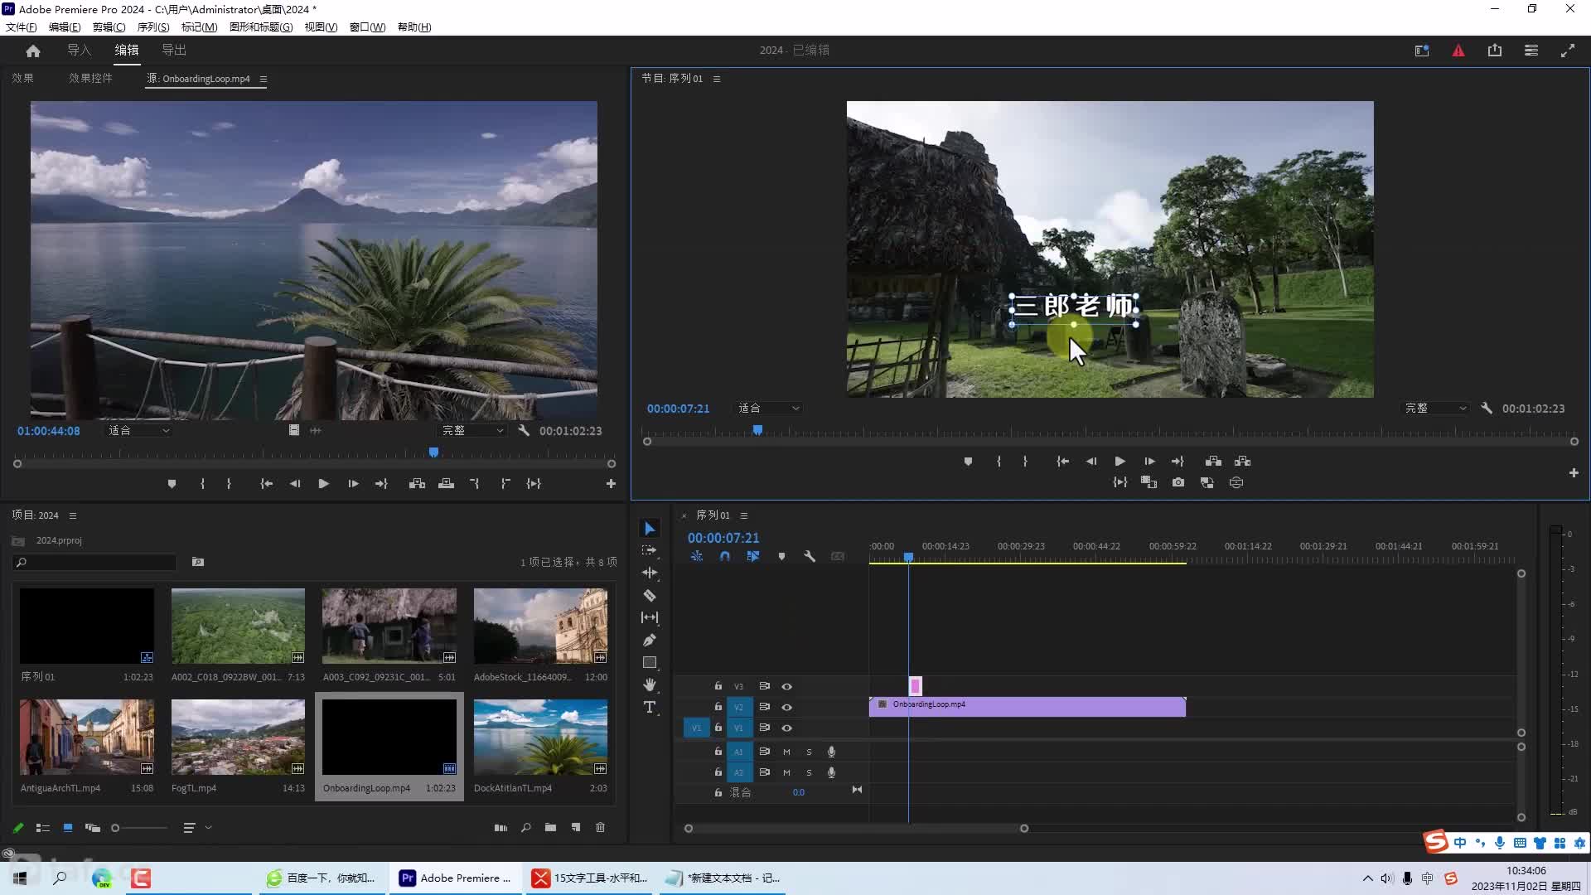
Task: Open the button editor plus in Program monitor
Action: [1574, 472]
